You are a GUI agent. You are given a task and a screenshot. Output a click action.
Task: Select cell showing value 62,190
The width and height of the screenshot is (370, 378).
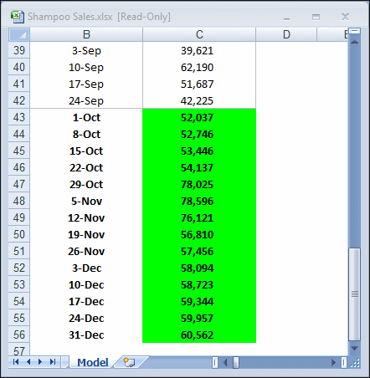click(199, 67)
